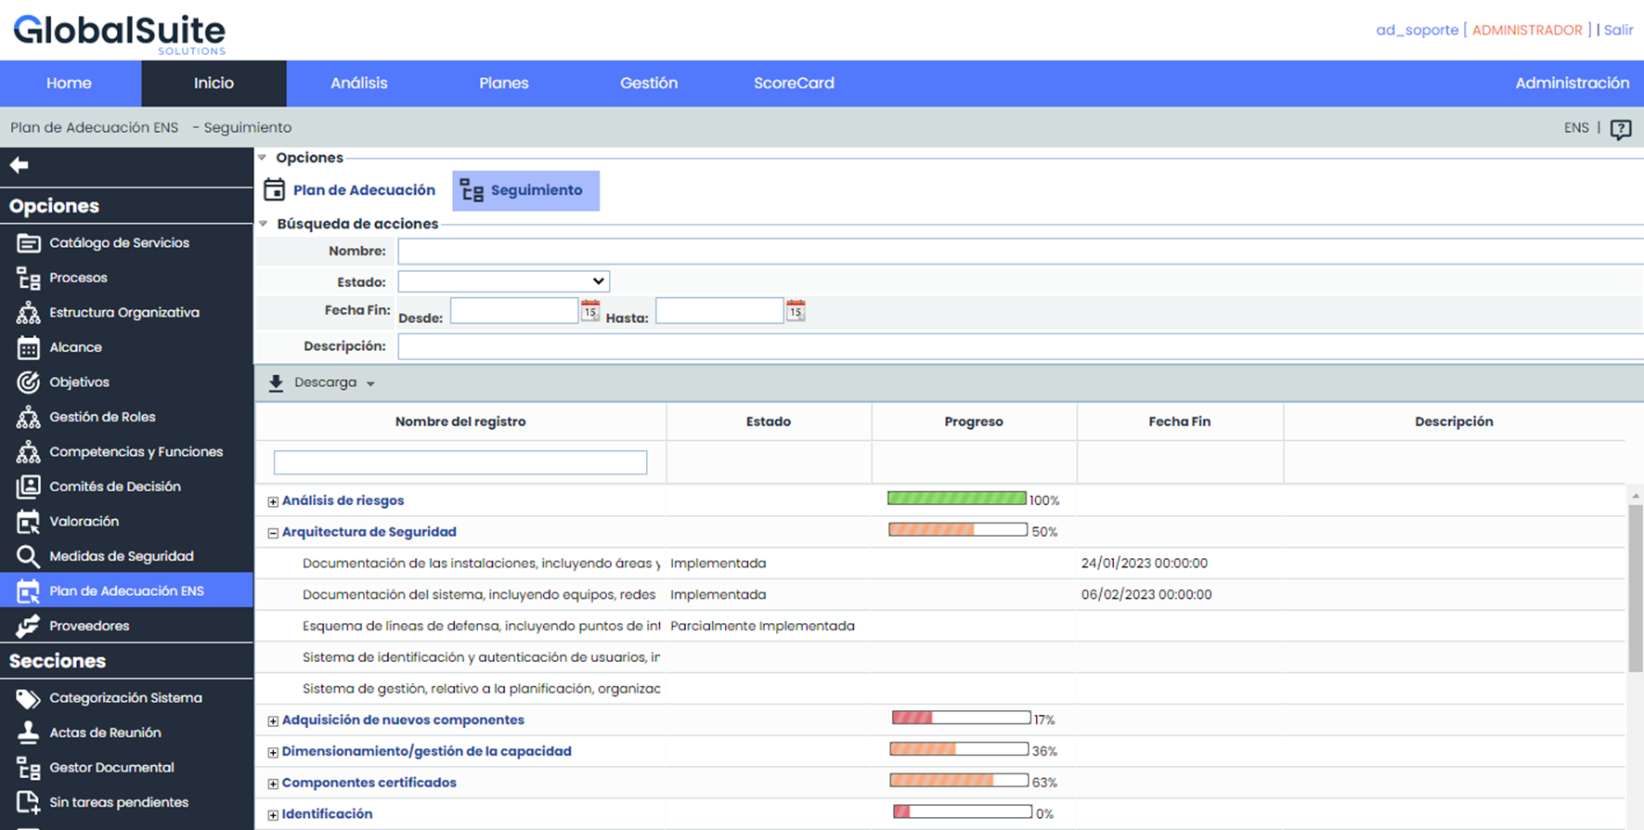Open the help icon next to ENS

tap(1621, 129)
